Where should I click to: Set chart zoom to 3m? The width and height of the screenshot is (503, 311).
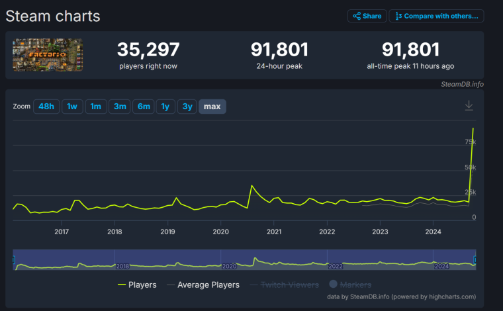click(x=120, y=107)
